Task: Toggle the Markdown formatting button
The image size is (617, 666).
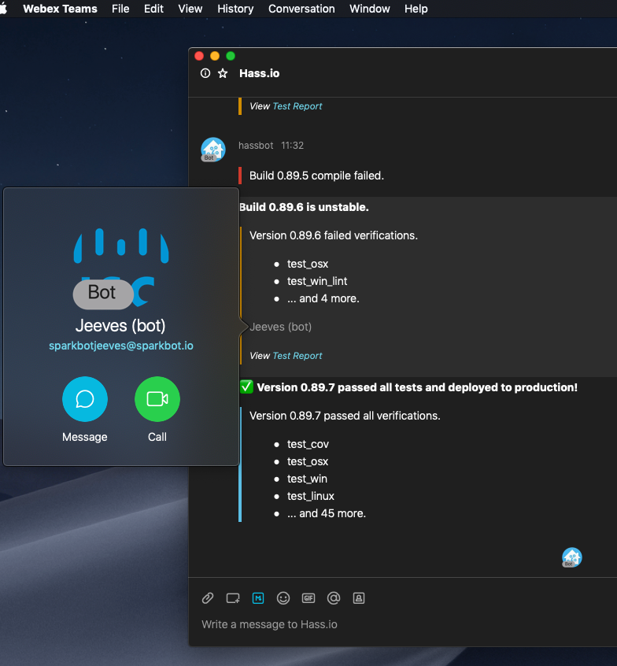Action: tap(258, 598)
